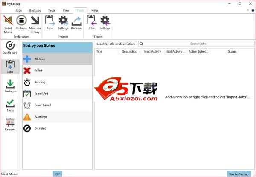The image size is (256, 177).
Task: Select the Jobs sidebar section
Action: point(10,67)
